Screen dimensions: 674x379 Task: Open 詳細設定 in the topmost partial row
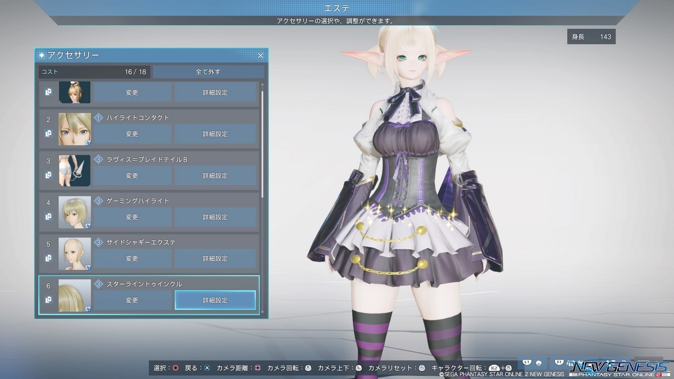(x=215, y=92)
